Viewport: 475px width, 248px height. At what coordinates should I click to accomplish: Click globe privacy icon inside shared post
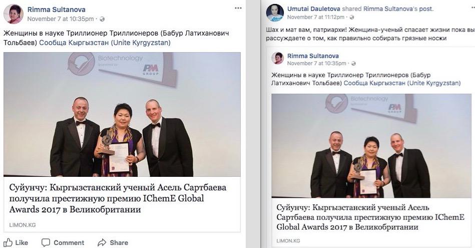[x=353, y=63]
